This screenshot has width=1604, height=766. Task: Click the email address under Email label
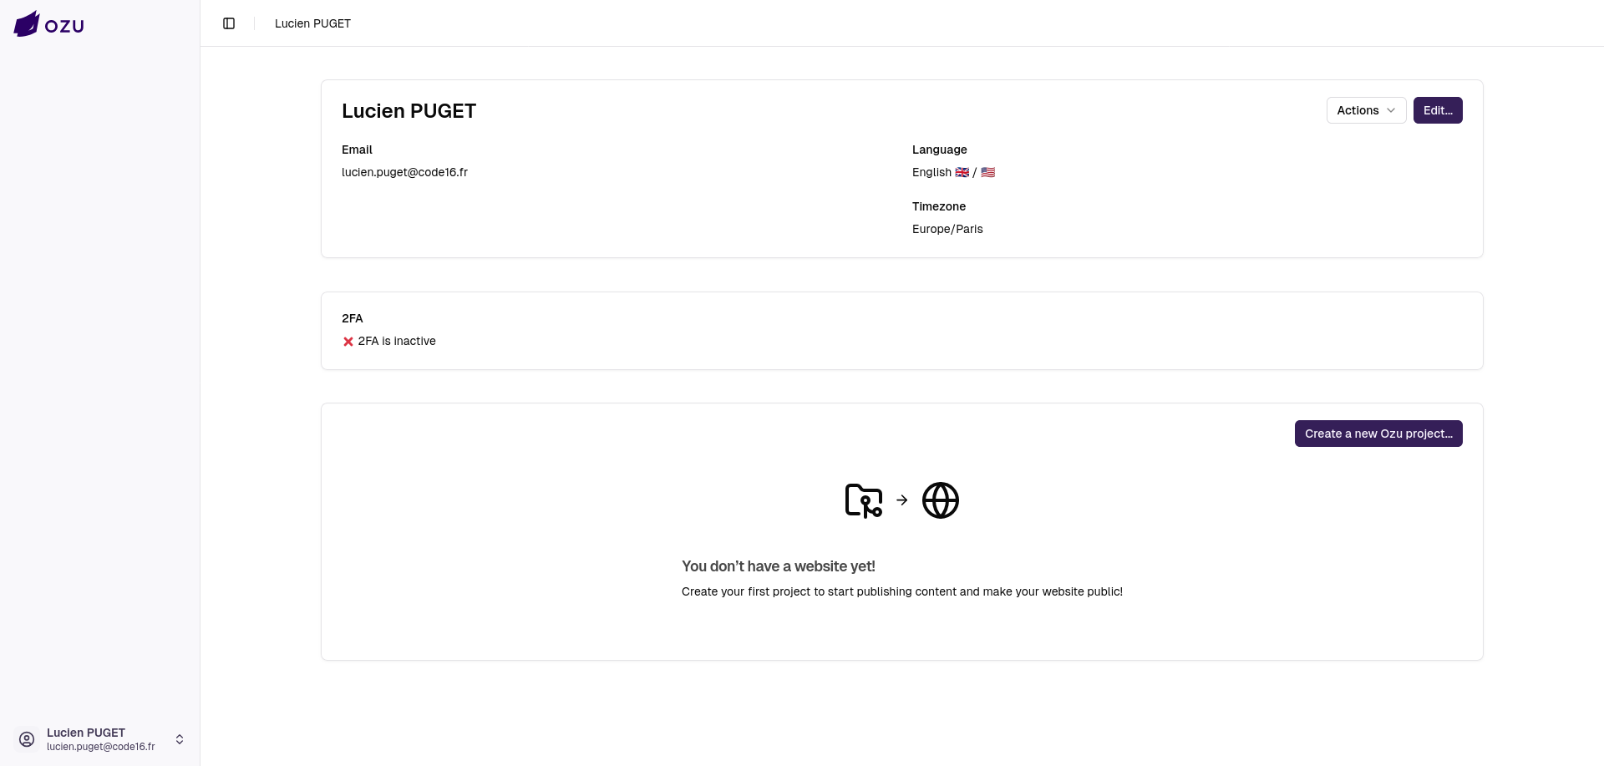pyautogui.click(x=404, y=172)
